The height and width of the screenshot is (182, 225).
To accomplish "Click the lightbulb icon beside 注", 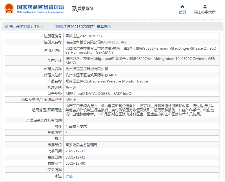I will coord(56,176).
